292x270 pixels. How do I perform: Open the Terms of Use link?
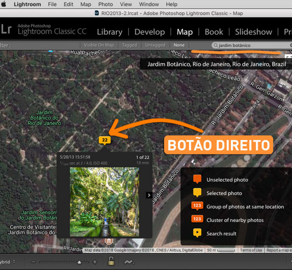[251, 250]
